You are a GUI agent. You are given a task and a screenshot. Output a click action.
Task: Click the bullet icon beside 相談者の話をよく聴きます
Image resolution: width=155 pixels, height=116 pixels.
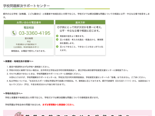pyautogui.click(x=57, y=36)
